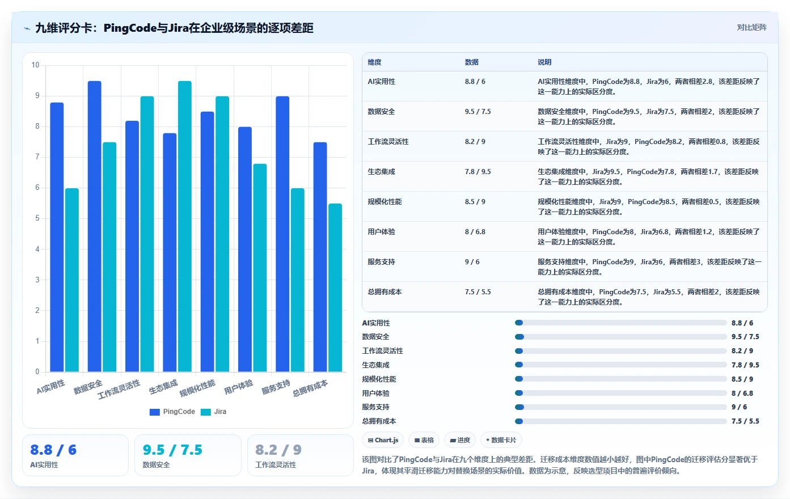Click the 8 / 6.8 value in the table
The width and height of the screenshot is (790, 499).
tap(475, 232)
